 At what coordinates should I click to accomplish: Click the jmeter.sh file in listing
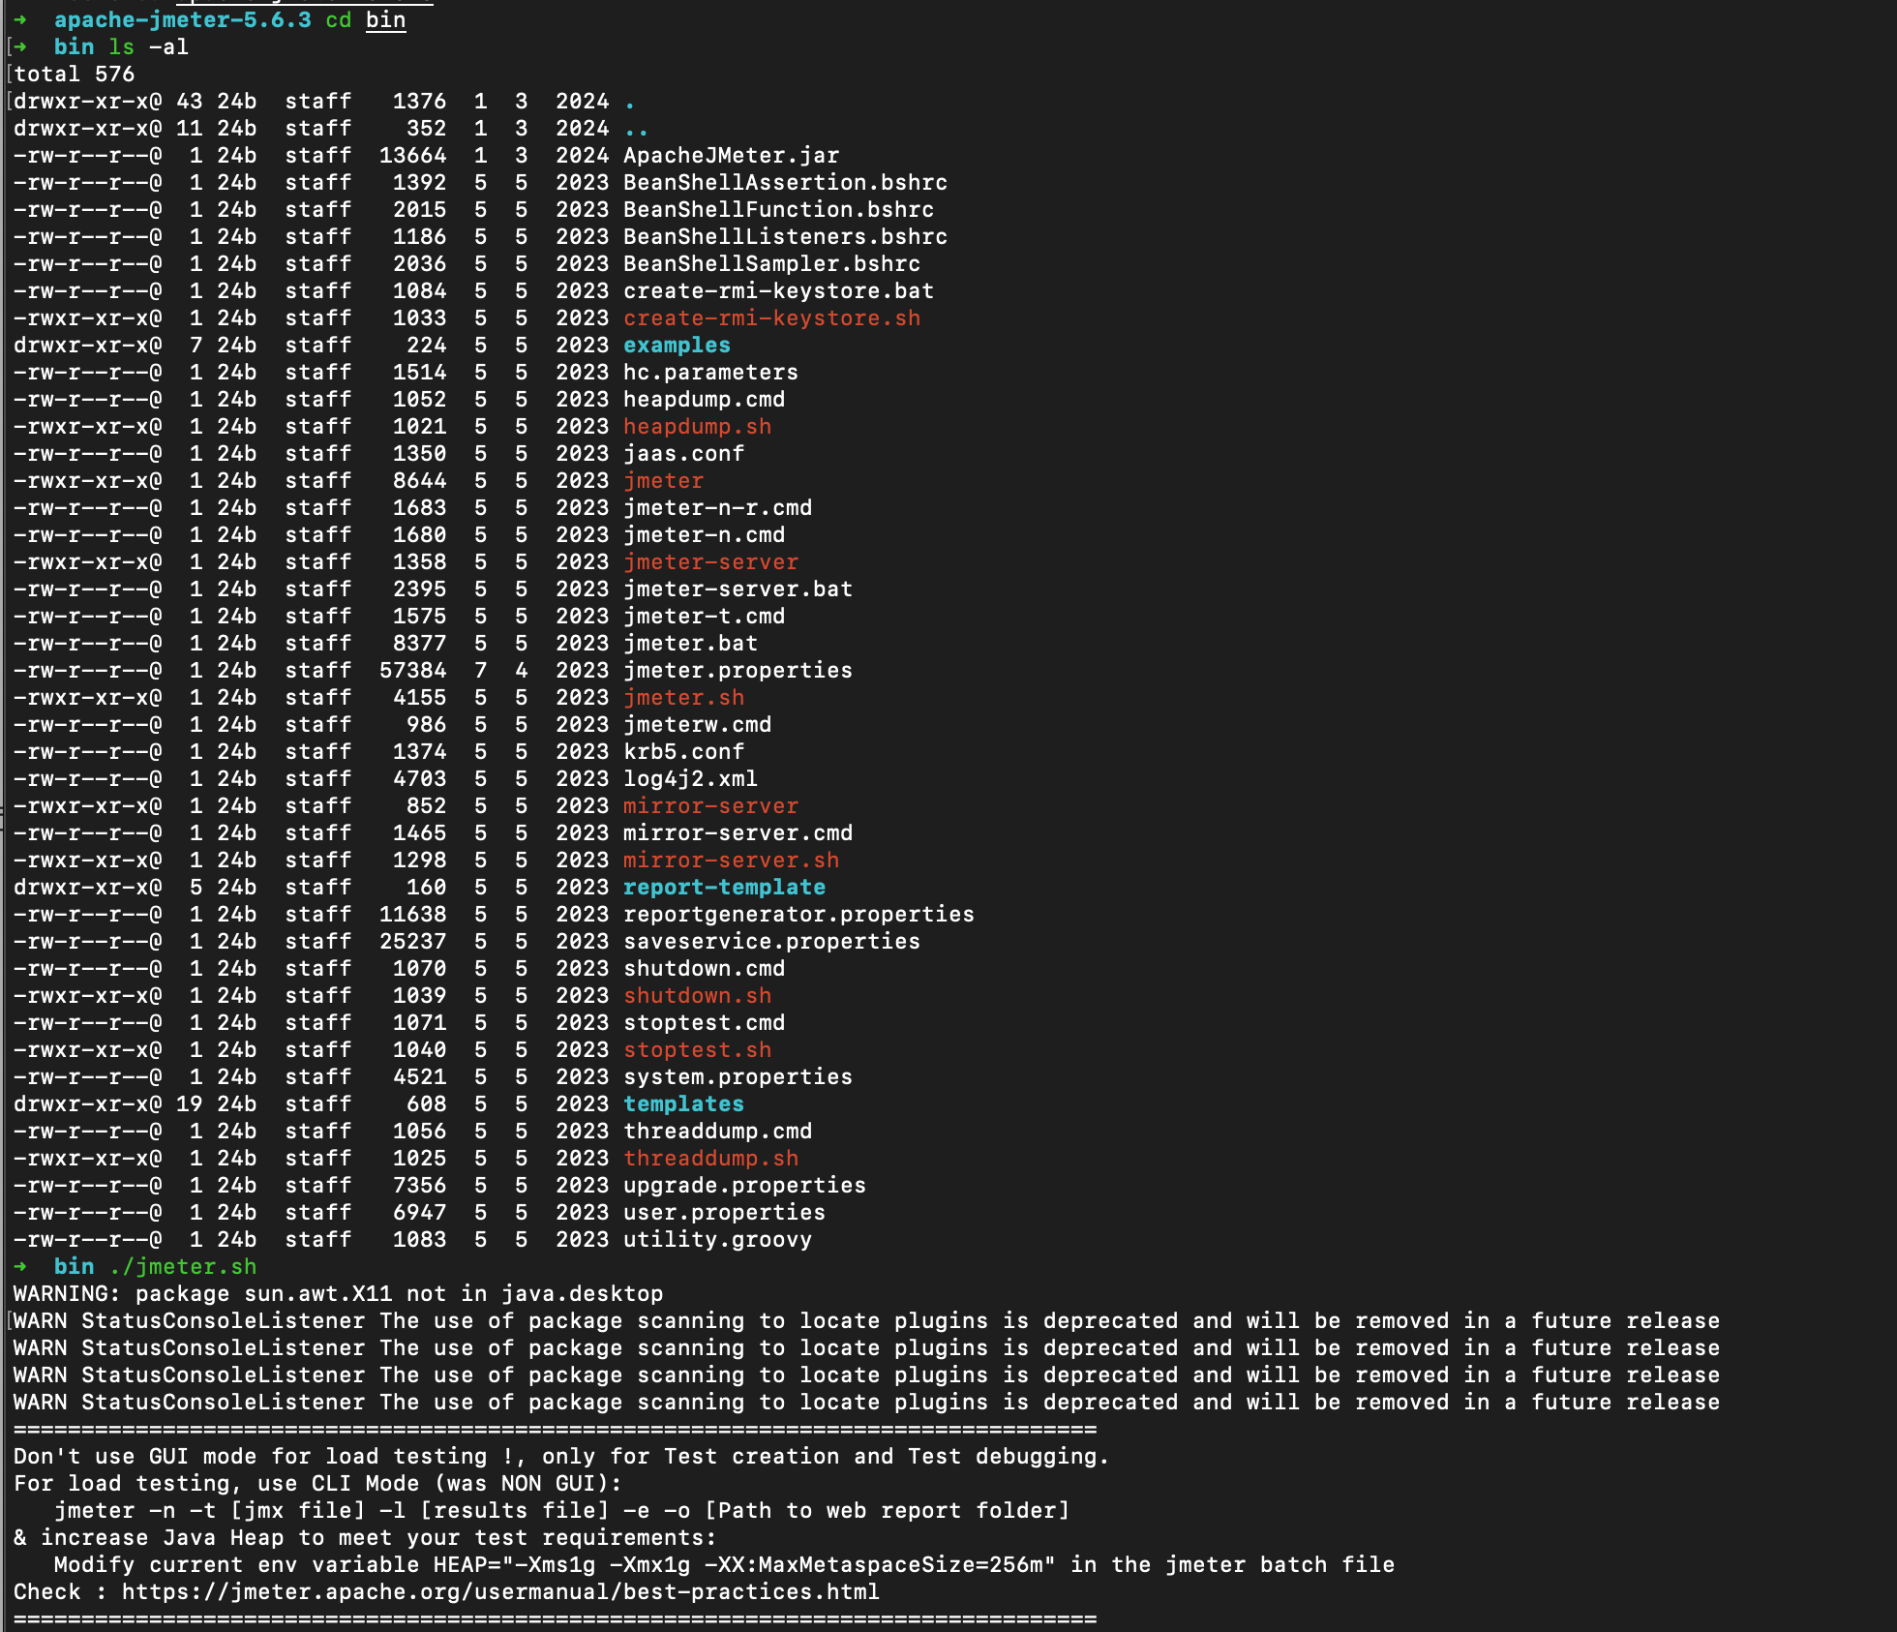[x=683, y=697]
